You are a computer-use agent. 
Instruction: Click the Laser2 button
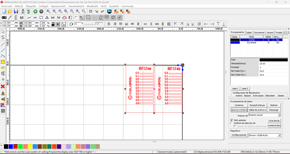[x=245, y=88]
